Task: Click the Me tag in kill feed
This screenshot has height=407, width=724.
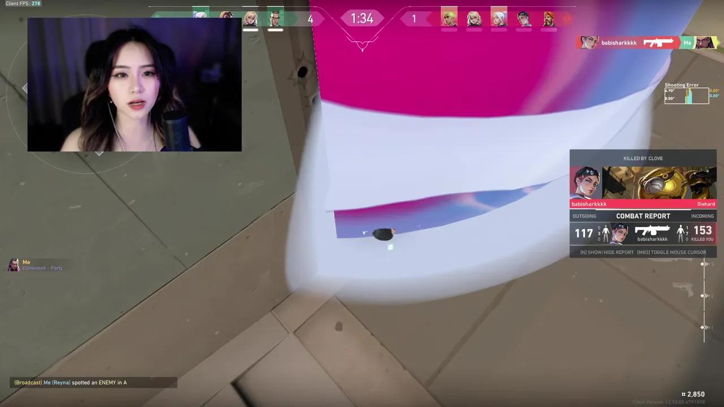Action: 687,42
